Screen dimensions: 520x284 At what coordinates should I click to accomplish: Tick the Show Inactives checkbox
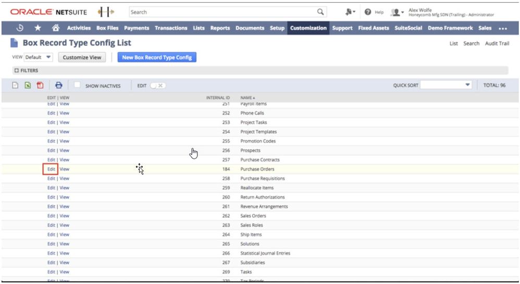(77, 85)
